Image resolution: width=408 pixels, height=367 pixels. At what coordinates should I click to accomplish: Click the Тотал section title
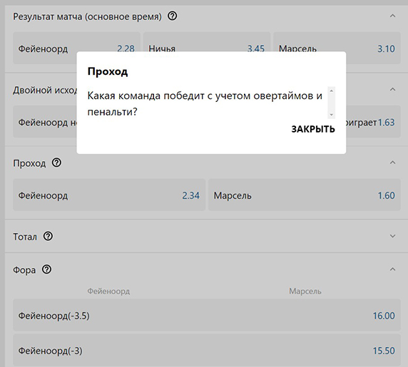coord(25,237)
